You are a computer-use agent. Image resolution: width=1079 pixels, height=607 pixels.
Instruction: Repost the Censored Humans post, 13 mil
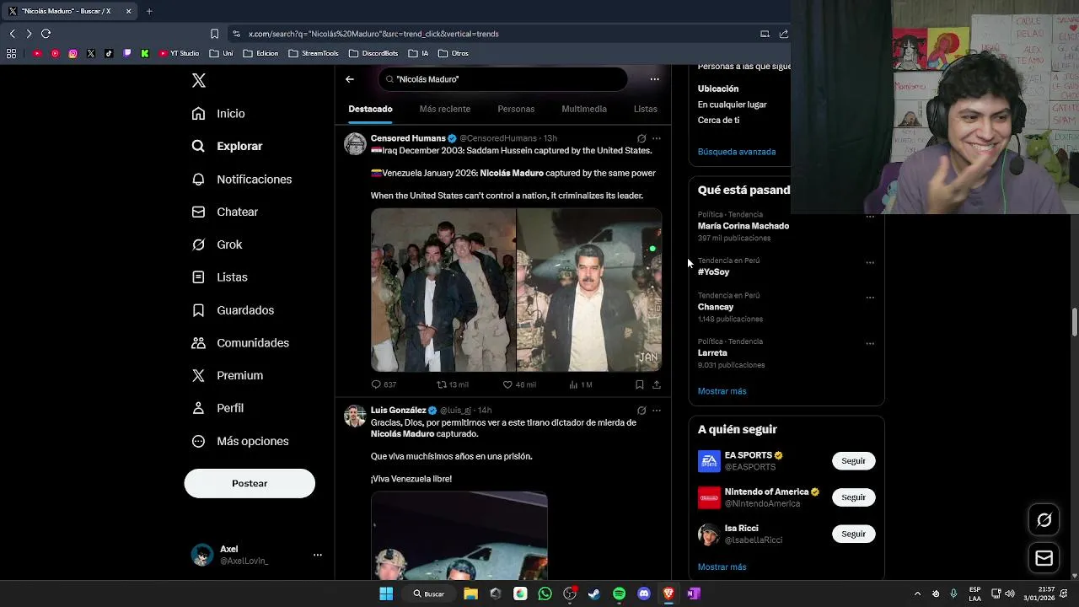pyautogui.click(x=452, y=384)
